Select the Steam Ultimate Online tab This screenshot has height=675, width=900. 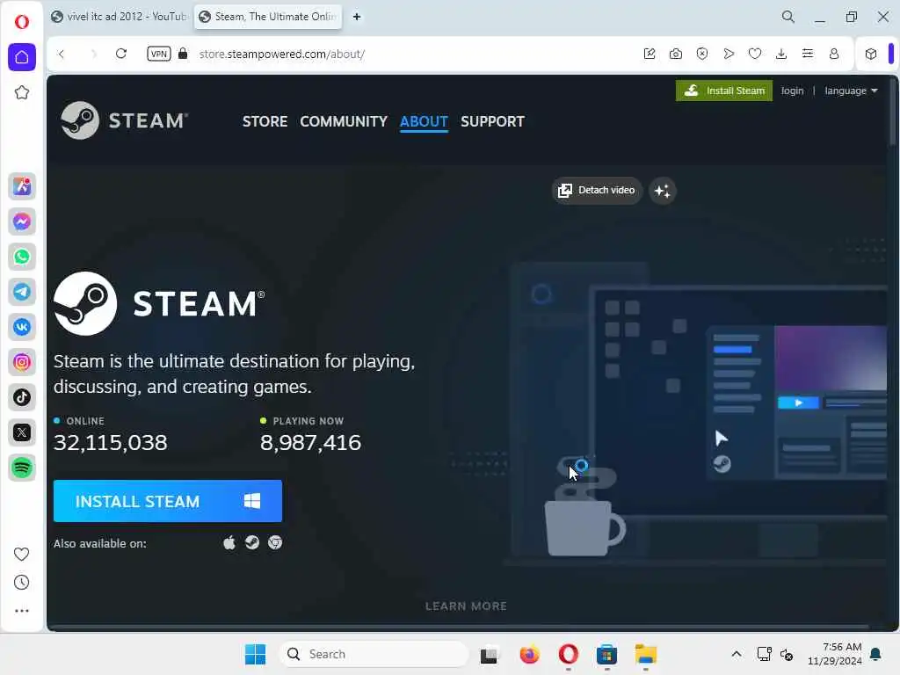(268, 17)
